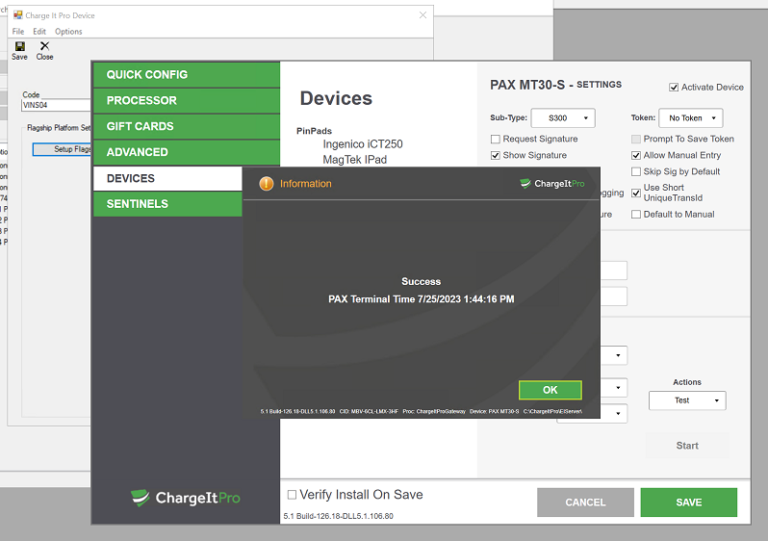Uncheck Allow Manual Entry checkbox
Image resolution: width=768 pixels, height=541 pixels.
click(636, 155)
